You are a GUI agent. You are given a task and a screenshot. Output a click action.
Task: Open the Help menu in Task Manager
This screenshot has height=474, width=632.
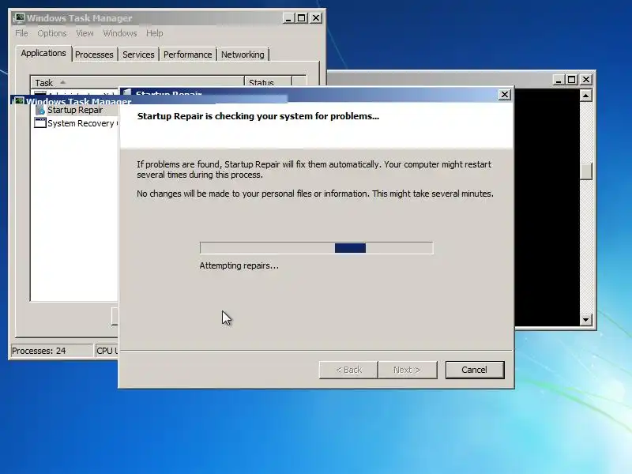point(154,33)
